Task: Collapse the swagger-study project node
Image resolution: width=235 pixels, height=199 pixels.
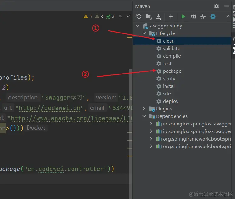Action: [137, 26]
